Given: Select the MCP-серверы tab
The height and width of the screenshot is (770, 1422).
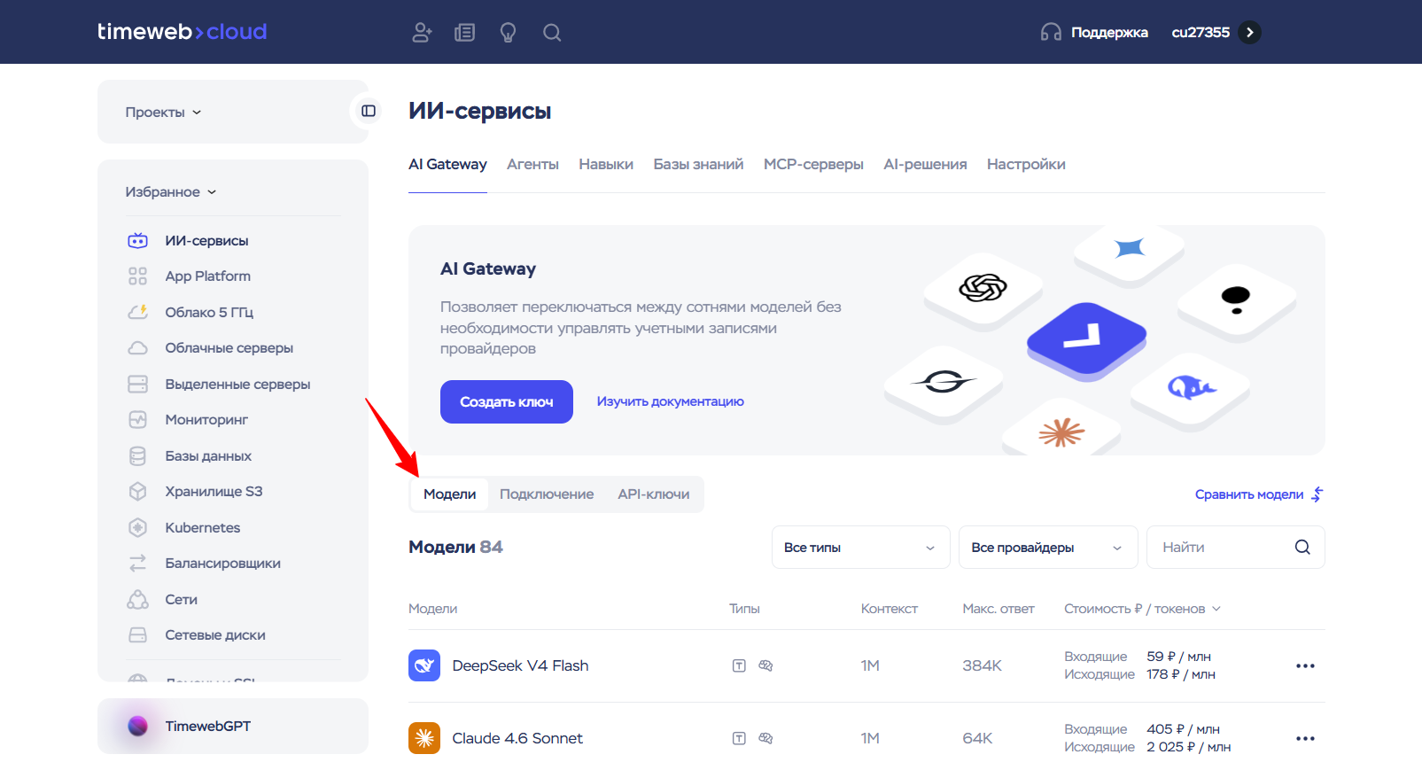Looking at the screenshot, I should (x=813, y=164).
